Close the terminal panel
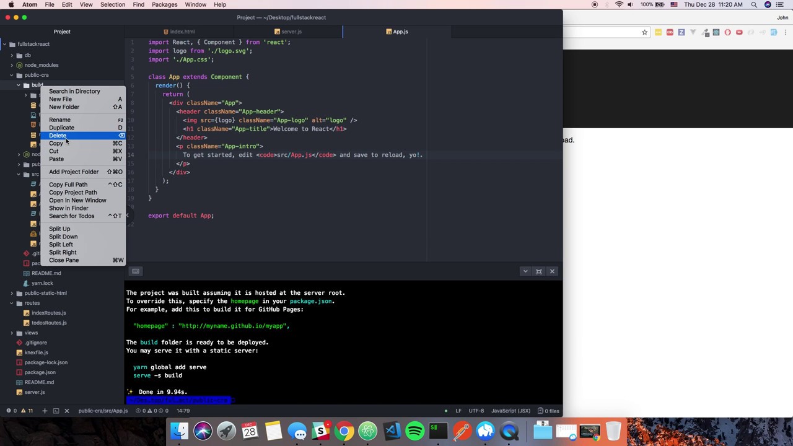This screenshot has width=793, height=446. 553,271
